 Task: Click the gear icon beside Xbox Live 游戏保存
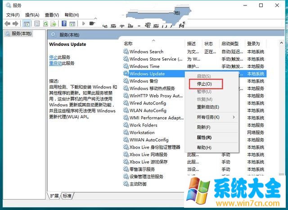(126, 162)
